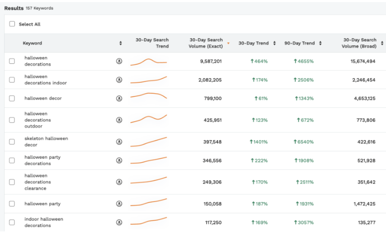The height and width of the screenshot is (235, 386).
Task: Click 30-Day Search Volume (Broad) header
Action: click(359, 43)
